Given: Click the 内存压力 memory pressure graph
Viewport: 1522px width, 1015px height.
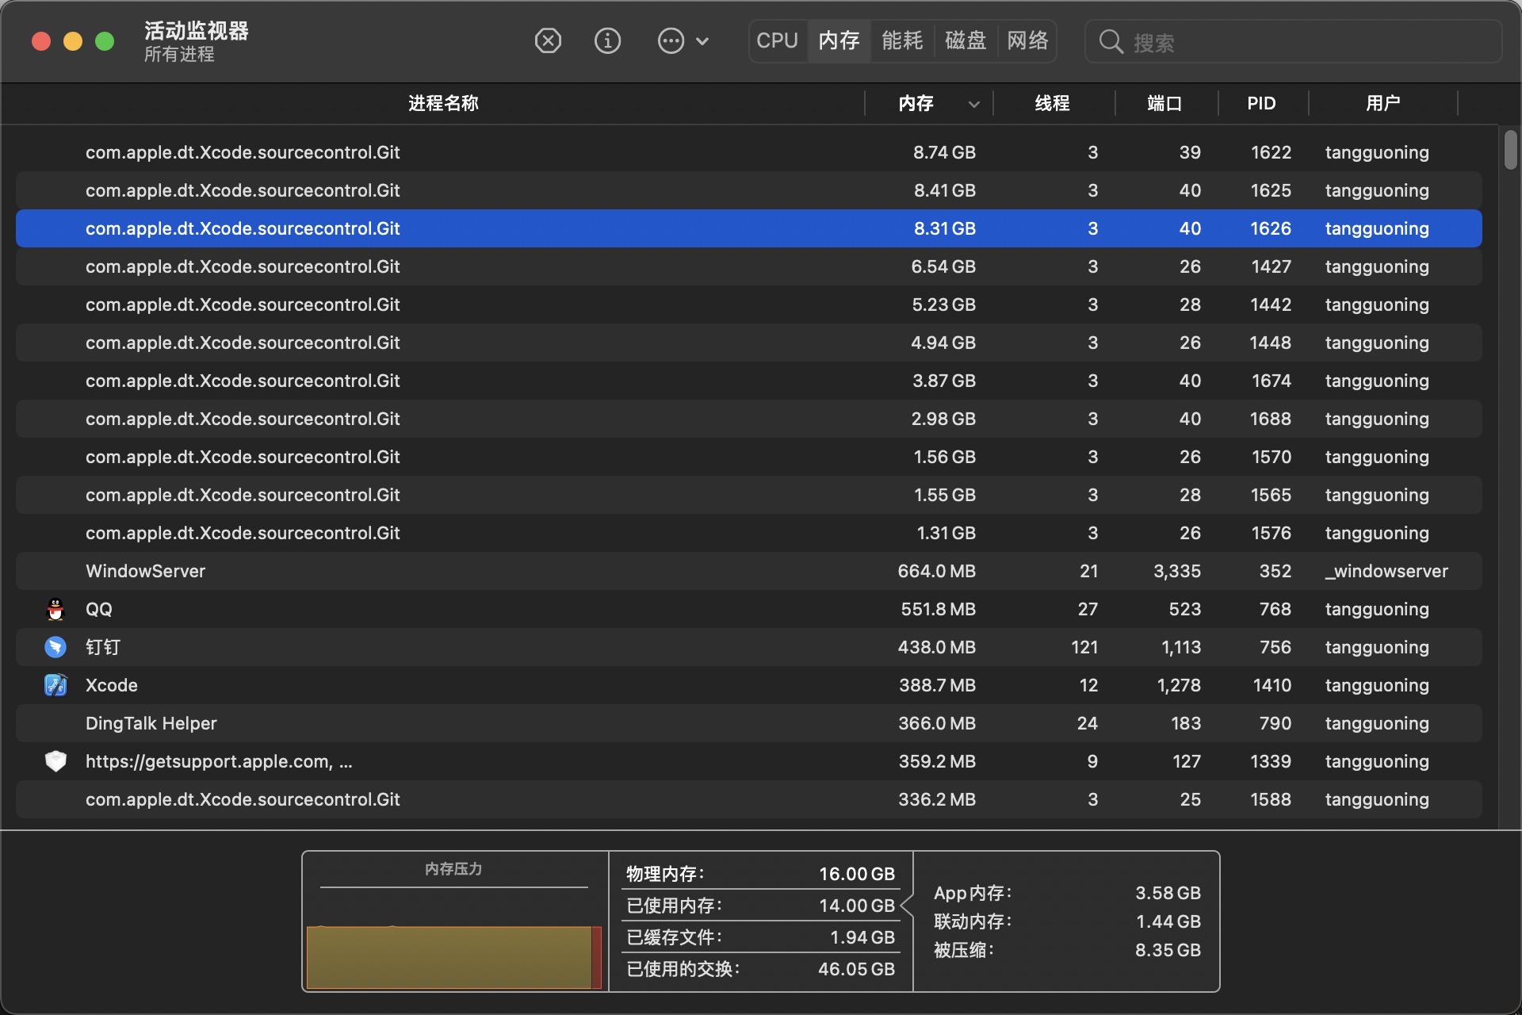Looking at the screenshot, I should click(453, 956).
